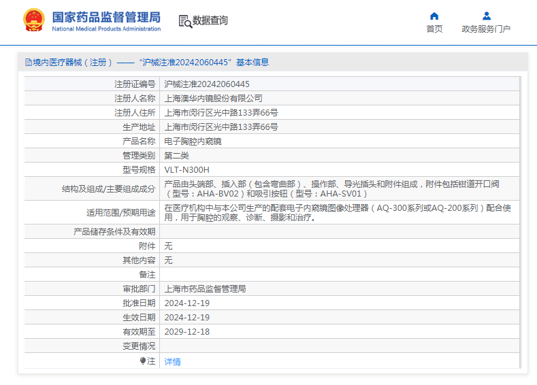This screenshot has width=537, height=385.
Task: Click the 生产地址 row label
Action: point(139,127)
